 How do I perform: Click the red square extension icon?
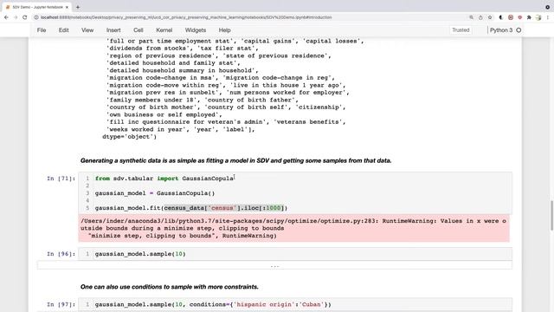pos(511,17)
